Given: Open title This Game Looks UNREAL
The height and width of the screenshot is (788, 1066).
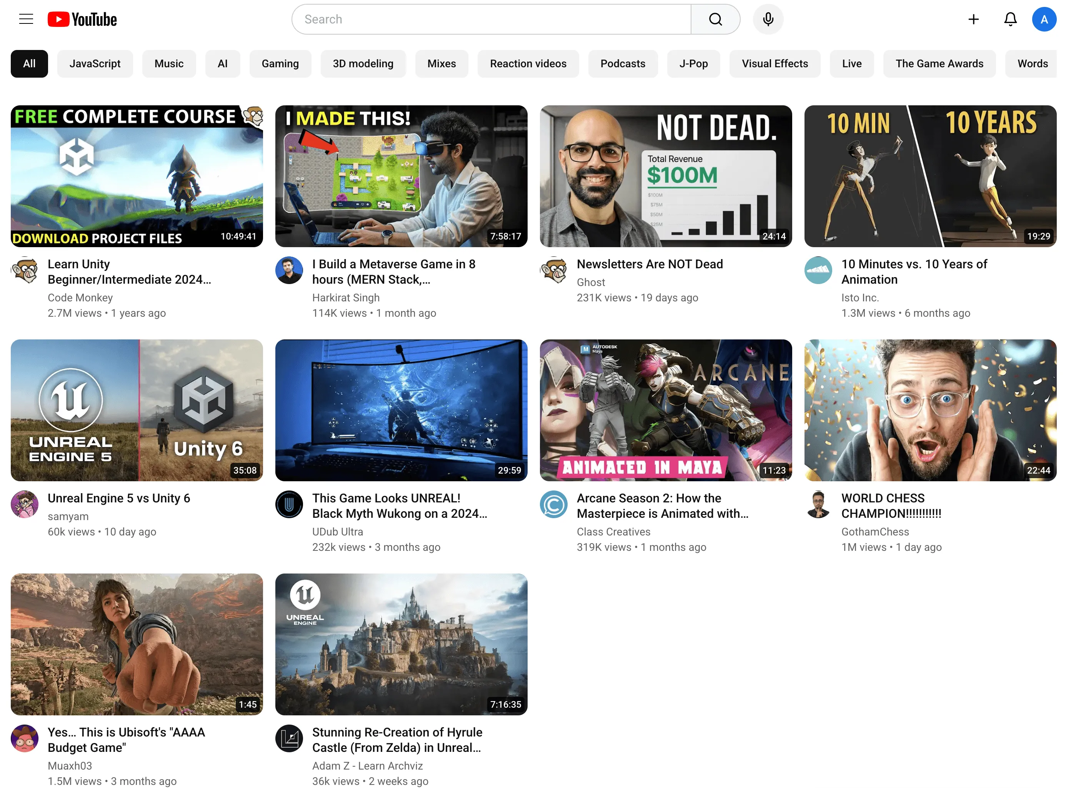Looking at the screenshot, I should point(400,506).
